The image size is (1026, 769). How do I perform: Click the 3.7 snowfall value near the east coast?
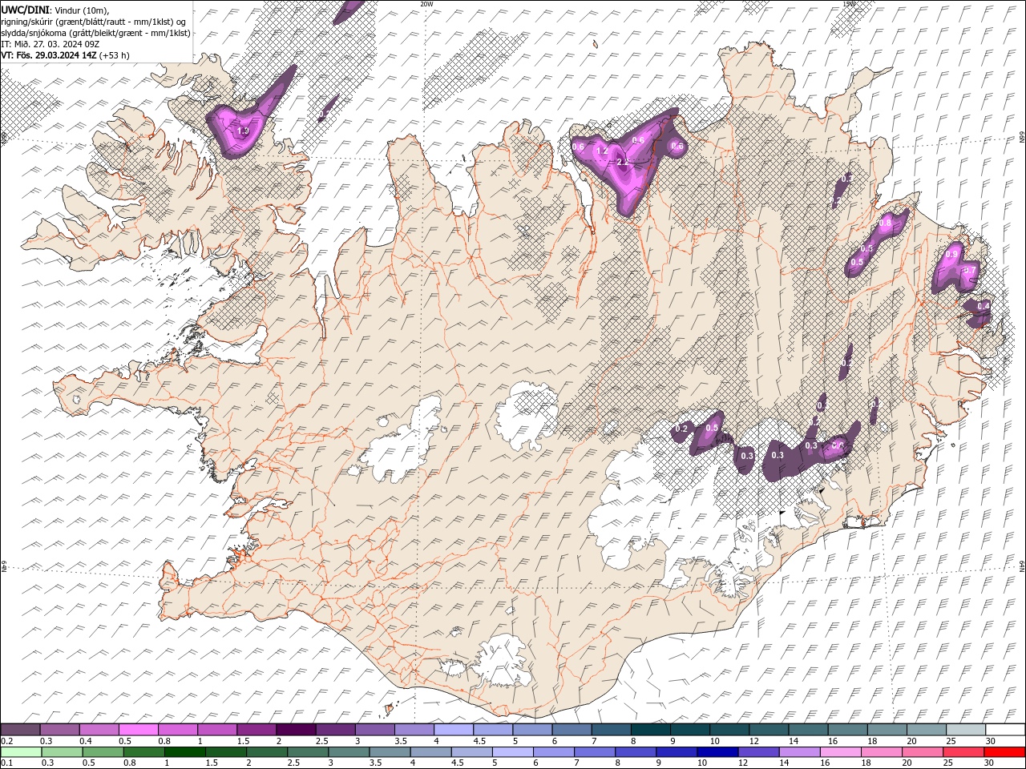[x=969, y=271]
